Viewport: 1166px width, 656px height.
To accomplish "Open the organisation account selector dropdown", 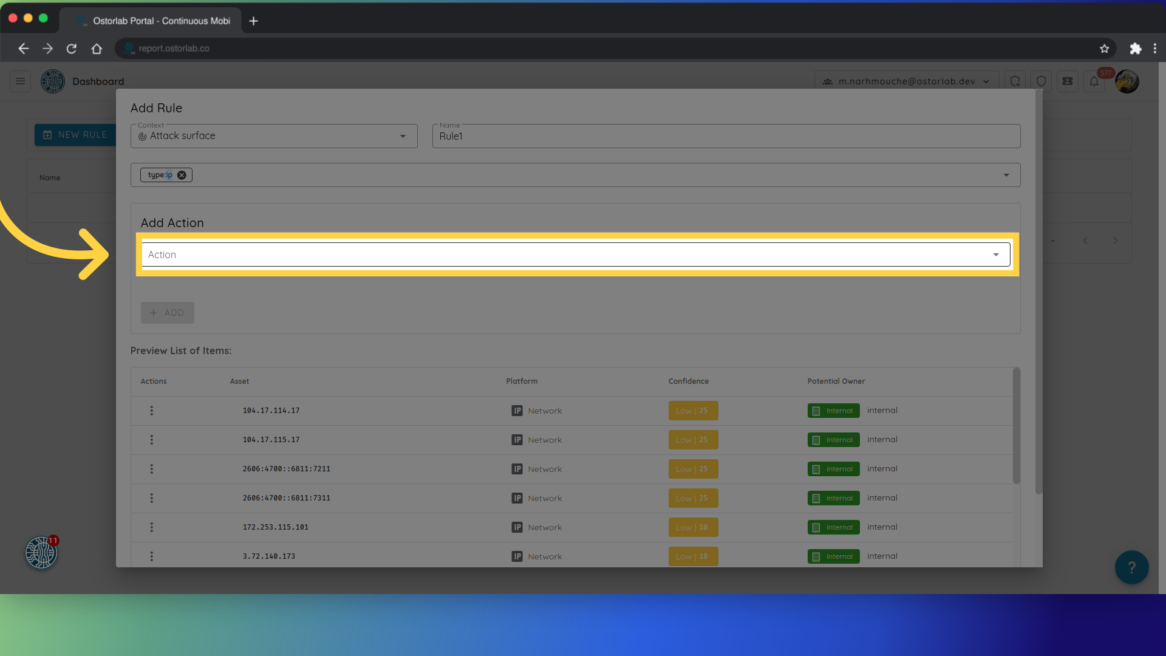I will click(x=907, y=81).
